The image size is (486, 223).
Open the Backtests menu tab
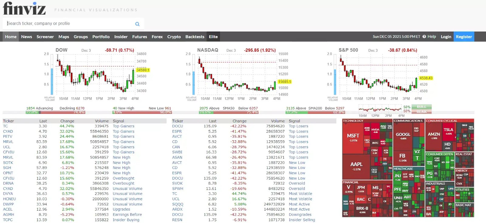coord(195,37)
